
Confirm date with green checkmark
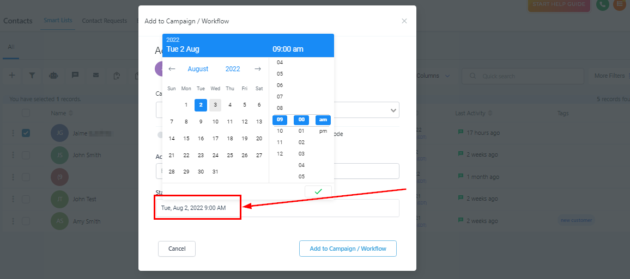pyautogui.click(x=318, y=191)
